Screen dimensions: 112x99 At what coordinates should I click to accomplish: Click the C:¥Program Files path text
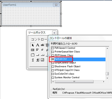(x=87, y=93)
